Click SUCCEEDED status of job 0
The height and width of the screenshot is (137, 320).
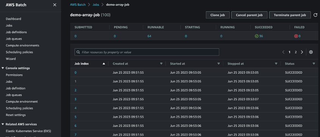293,72
